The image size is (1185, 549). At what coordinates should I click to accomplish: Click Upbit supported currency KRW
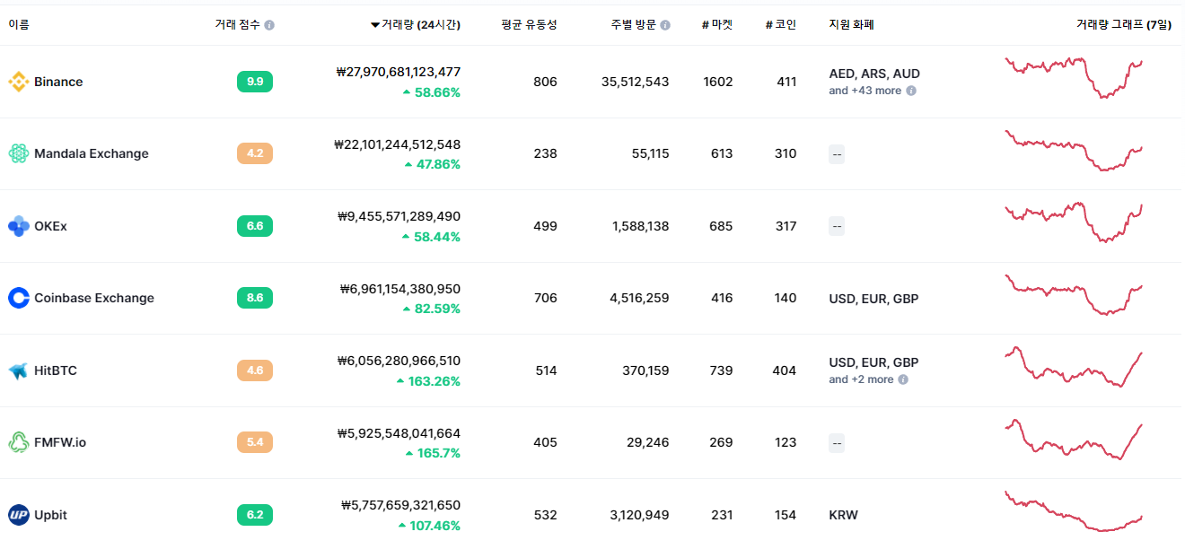pos(843,515)
